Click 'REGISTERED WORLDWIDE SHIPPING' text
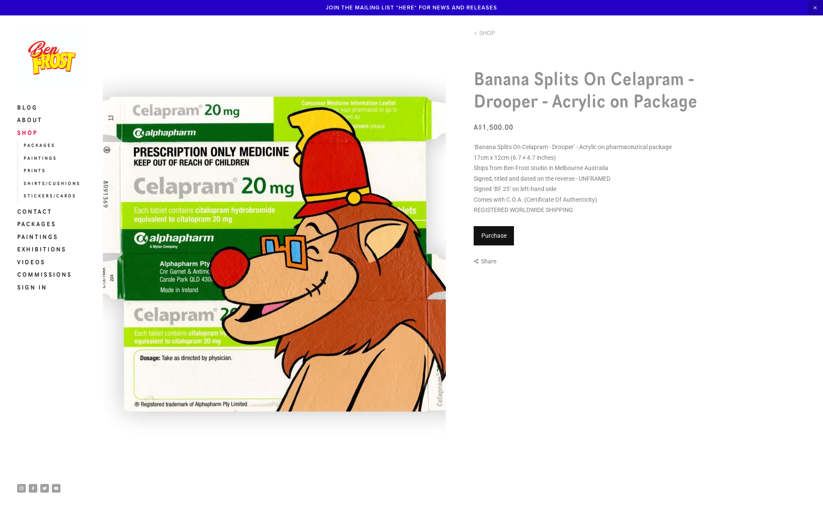 point(523,210)
